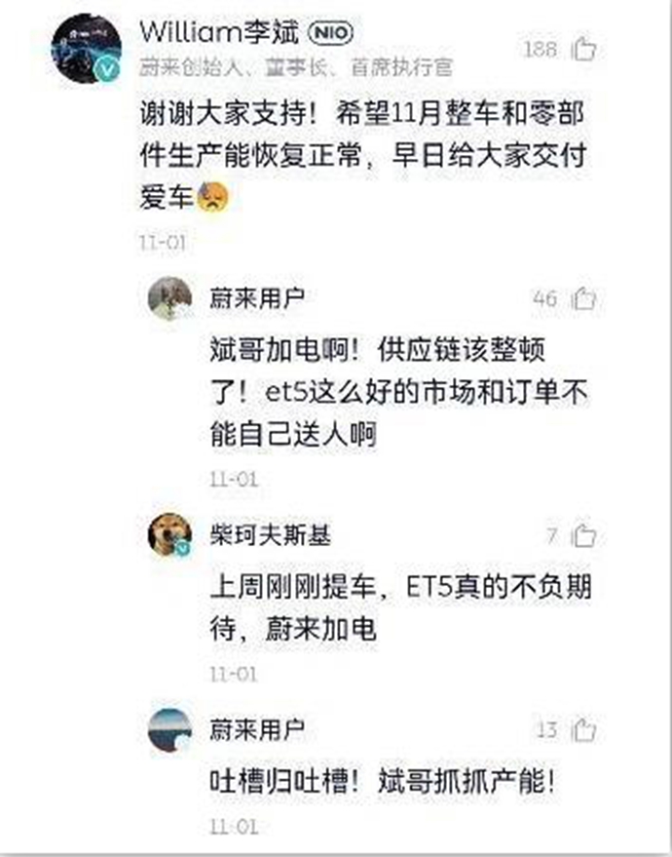Click the verified badge on William李斌's avatar
Screen dimensions: 672x857
click(108, 70)
